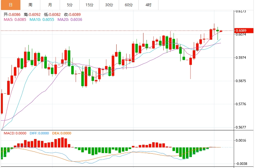Open the 4时 timeframe tab
Viewport: 255px width, 168px height.
148,5
